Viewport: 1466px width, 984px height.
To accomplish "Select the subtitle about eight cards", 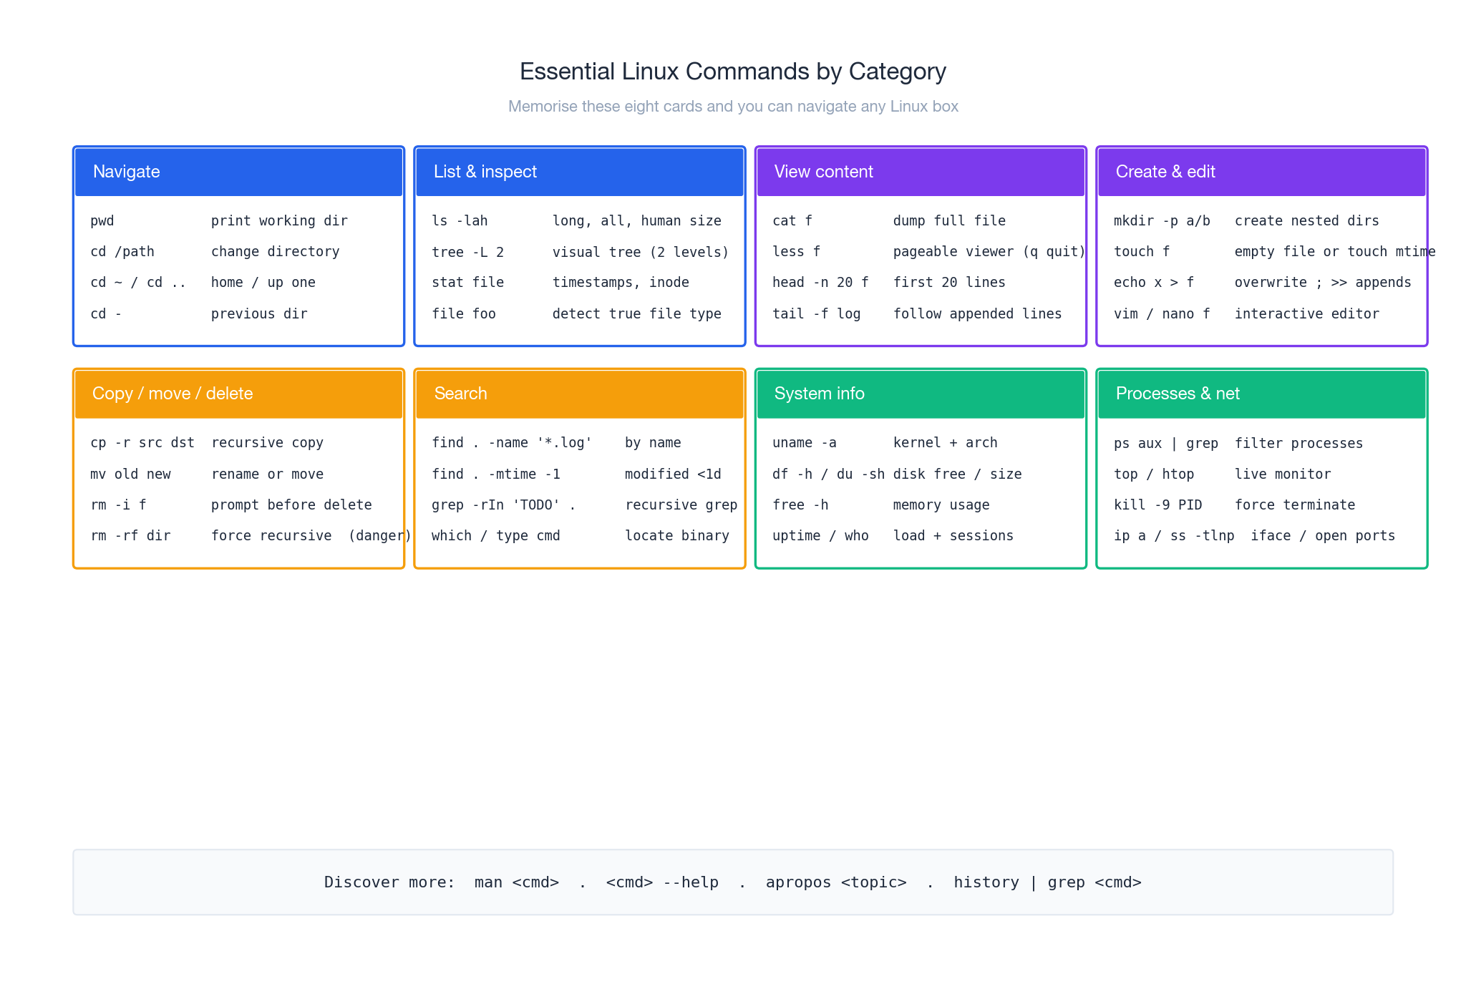I will (x=732, y=106).
